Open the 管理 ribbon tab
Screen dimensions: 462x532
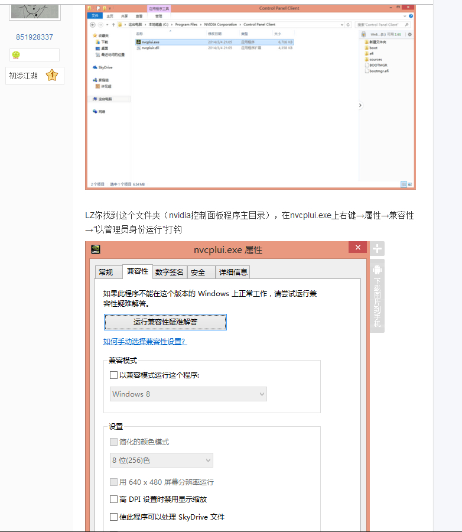[159, 16]
